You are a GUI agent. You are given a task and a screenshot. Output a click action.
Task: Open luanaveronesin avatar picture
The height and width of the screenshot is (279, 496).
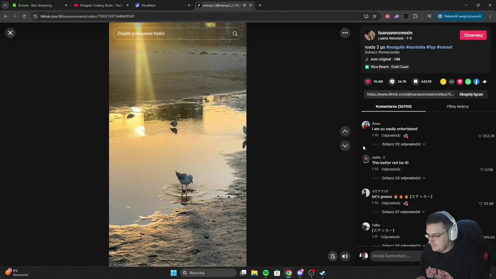370,35
